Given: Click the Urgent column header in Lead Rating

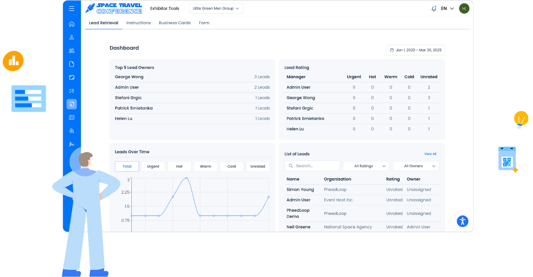Looking at the screenshot, I should point(354,77).
